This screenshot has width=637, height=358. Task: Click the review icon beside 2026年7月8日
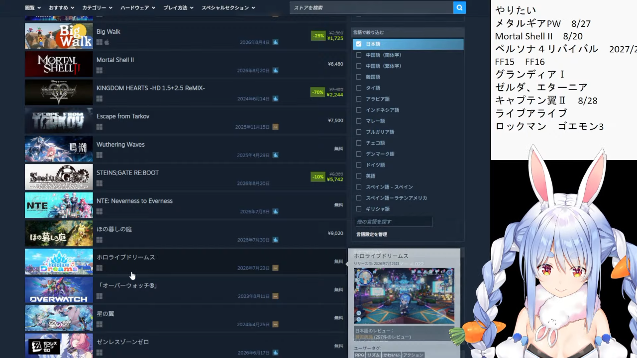click(x=275, y=212)
